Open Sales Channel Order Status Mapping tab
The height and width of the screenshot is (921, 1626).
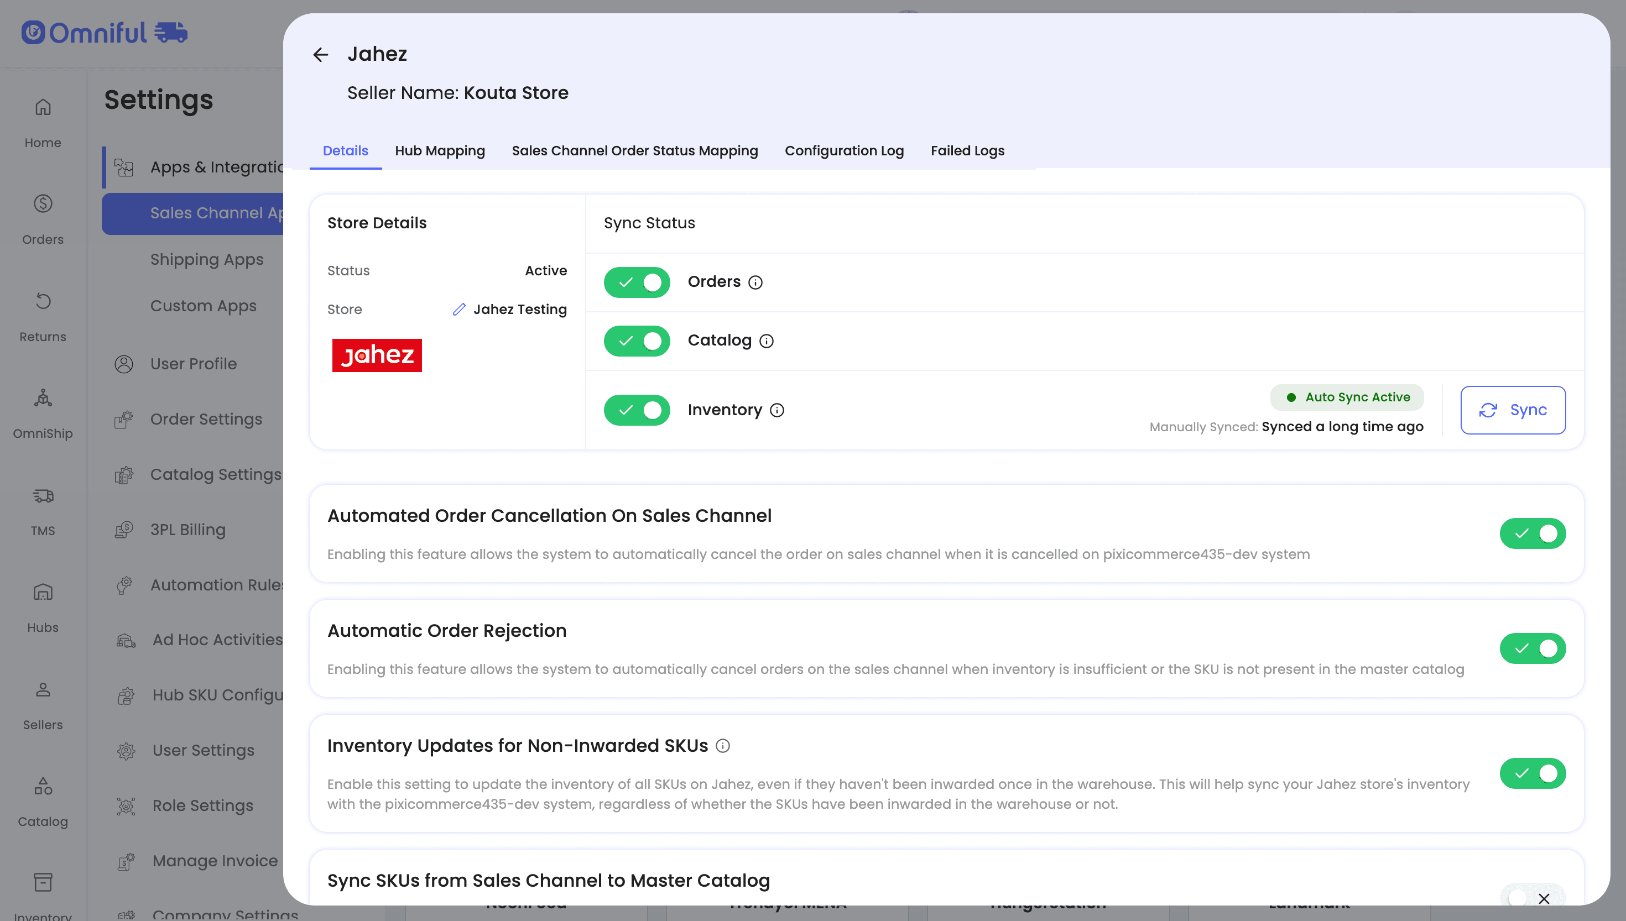tap(634, 150)
